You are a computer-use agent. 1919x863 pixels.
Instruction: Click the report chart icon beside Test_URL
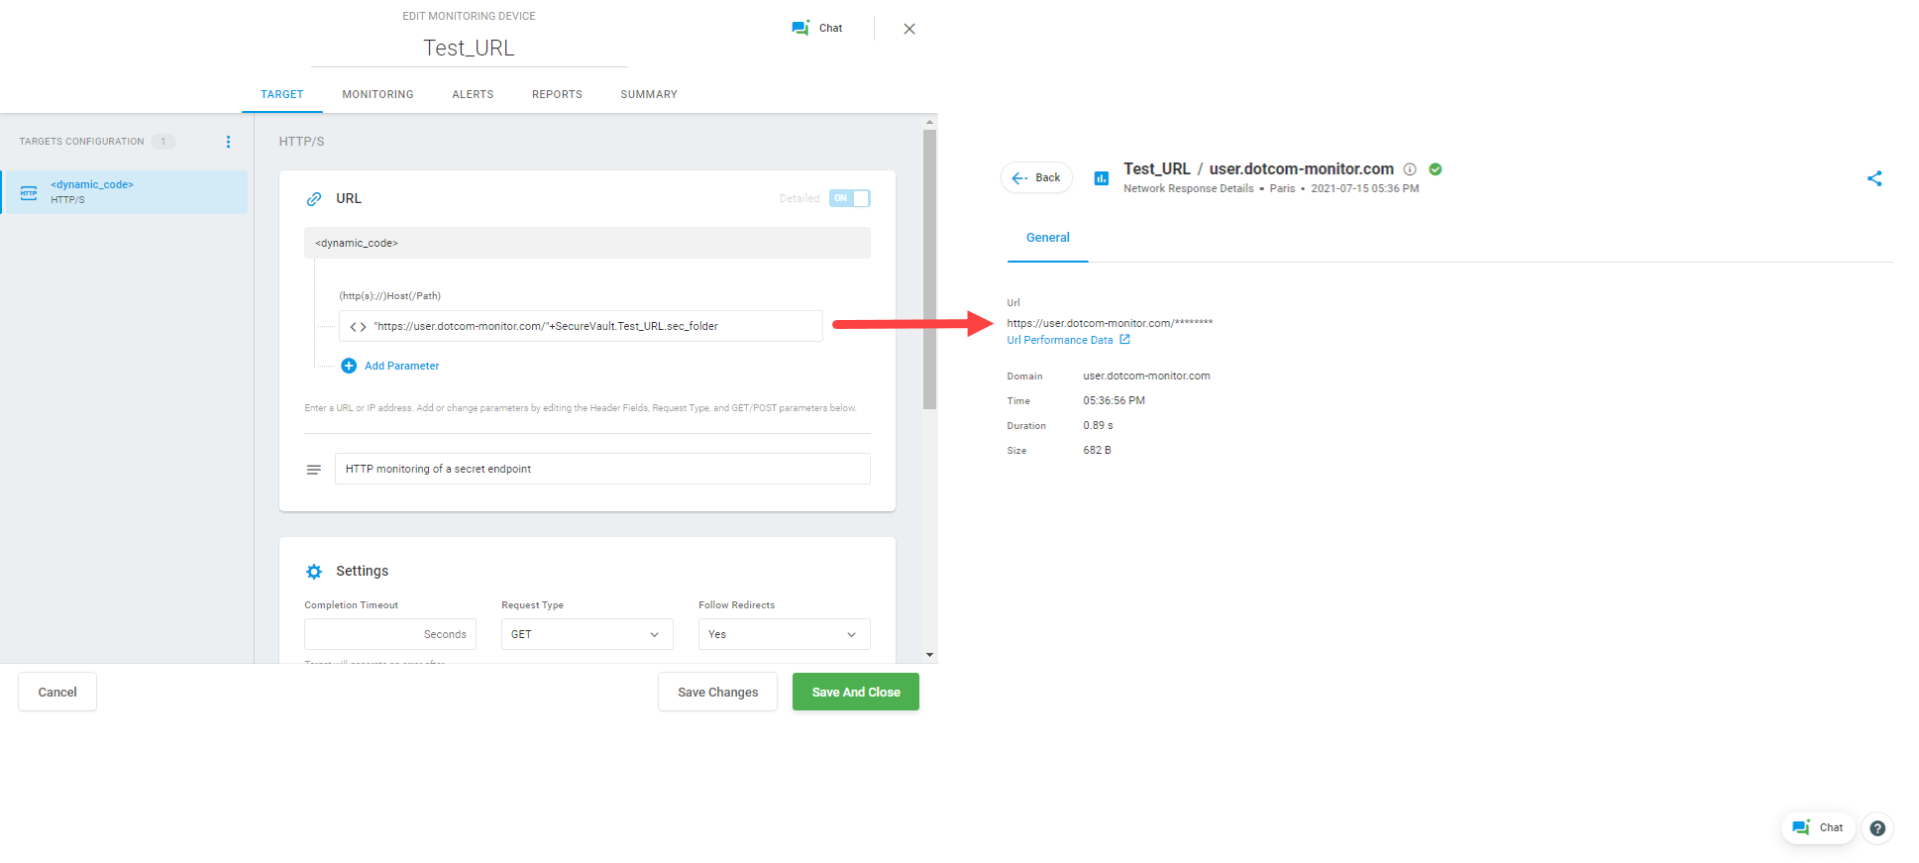point(1101,178)
